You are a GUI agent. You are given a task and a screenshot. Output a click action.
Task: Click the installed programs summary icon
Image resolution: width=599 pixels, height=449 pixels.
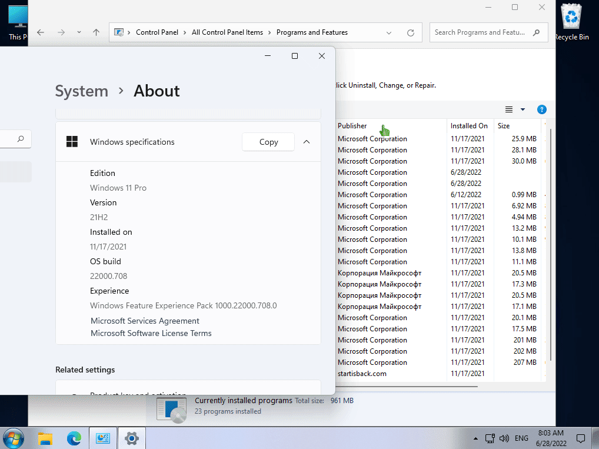pyautogui.click(x=172, y=410)
